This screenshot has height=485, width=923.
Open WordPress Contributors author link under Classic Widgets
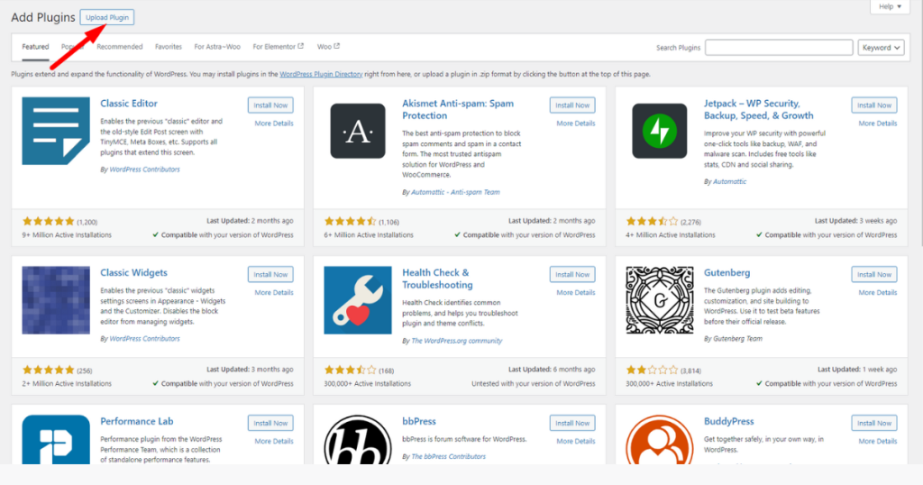[x=145, y=339]
